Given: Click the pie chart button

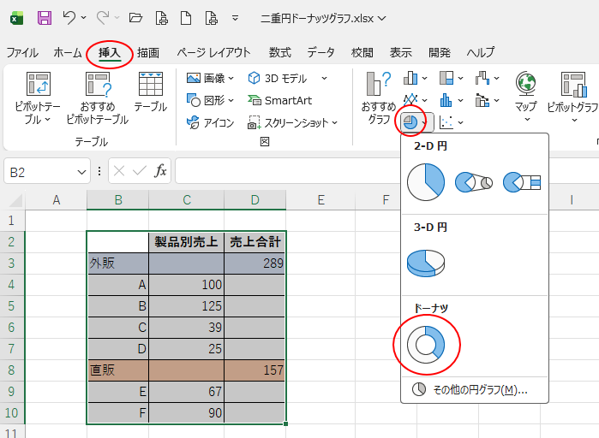Looking at the screenshot, I should coord(410,122).
